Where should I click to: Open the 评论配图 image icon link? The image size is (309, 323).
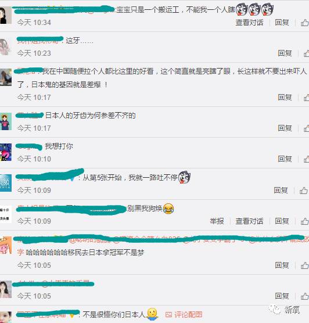(184, 314)
